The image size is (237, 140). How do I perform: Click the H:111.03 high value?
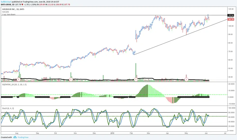49,5
